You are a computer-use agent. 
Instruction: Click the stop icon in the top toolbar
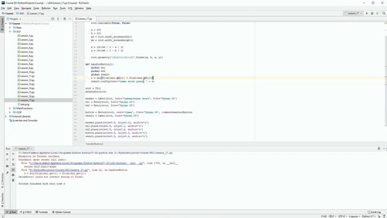pos(377,13)
